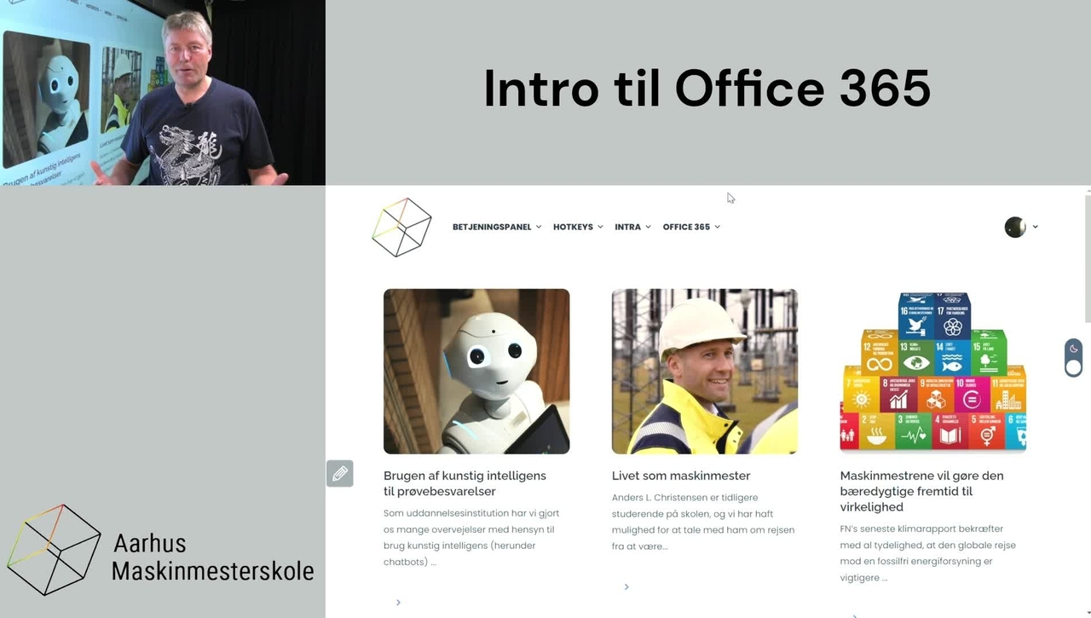Open article 'Brugen af kunstig intelligens til prøvebesvarelser'
1091x618 pixels.
click(465, 483)
